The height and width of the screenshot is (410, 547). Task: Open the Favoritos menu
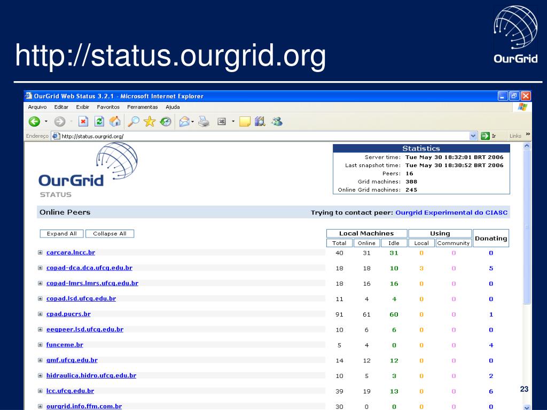coord(108,107)
